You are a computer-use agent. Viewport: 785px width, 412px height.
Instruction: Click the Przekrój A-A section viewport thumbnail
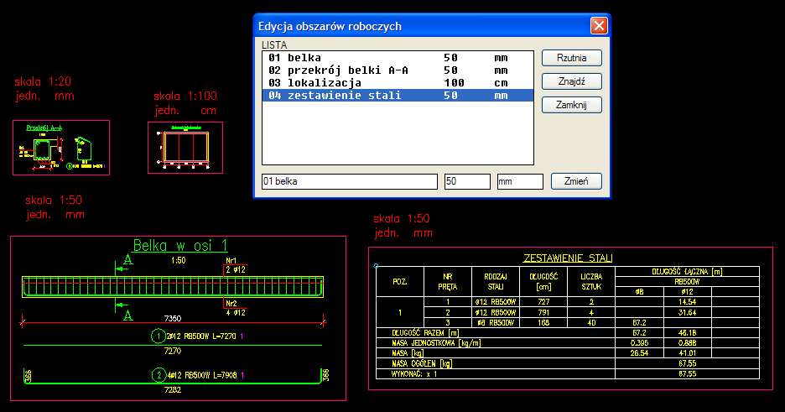[x=61, y=148]
